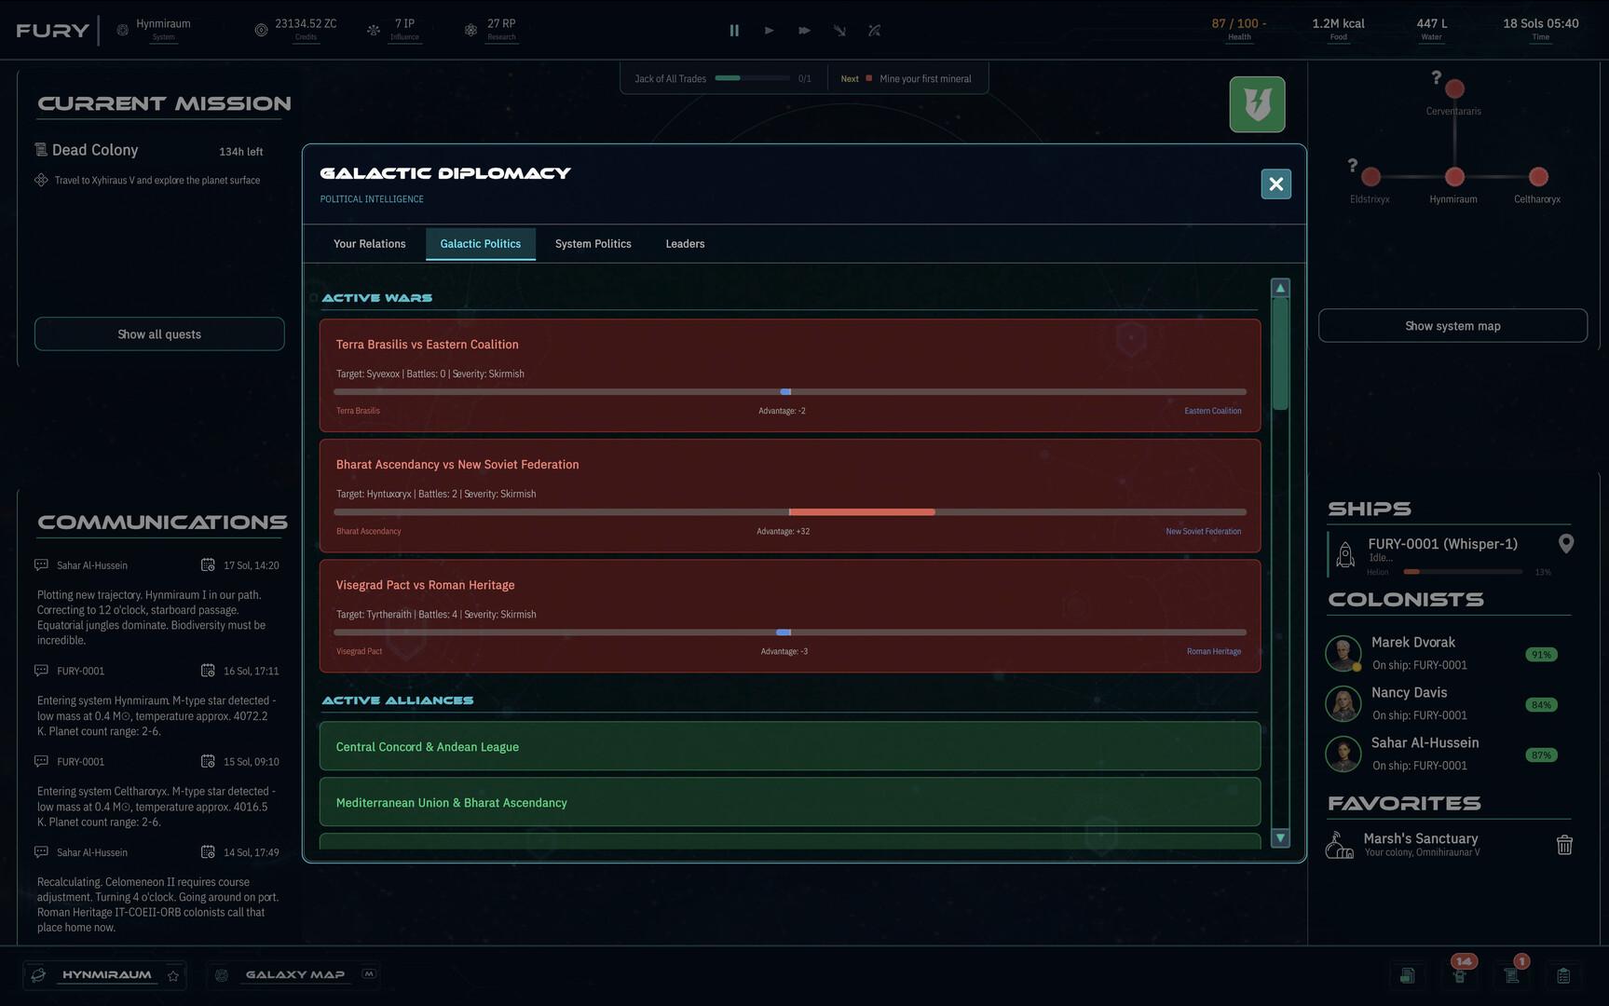Delete Marsh's Sanctuary favorite with trash icon
1609x1006 pixels.
tap(1564, 845)
